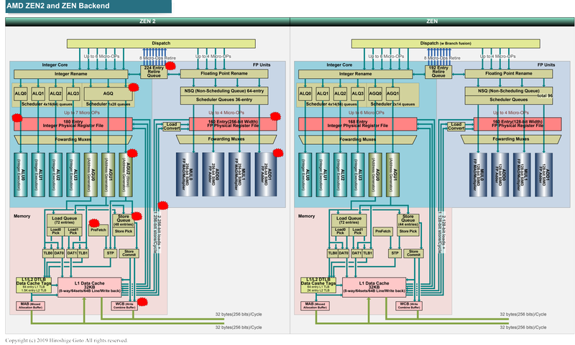Click the '192 Entry Retire Queue' block
This screenshot has height=345, width=575.
438,72
